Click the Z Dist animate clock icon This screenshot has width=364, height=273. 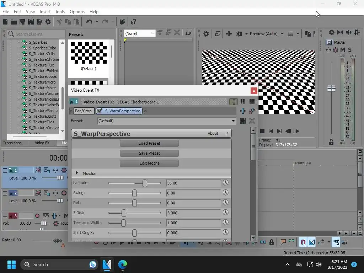[x=225, y=213]
